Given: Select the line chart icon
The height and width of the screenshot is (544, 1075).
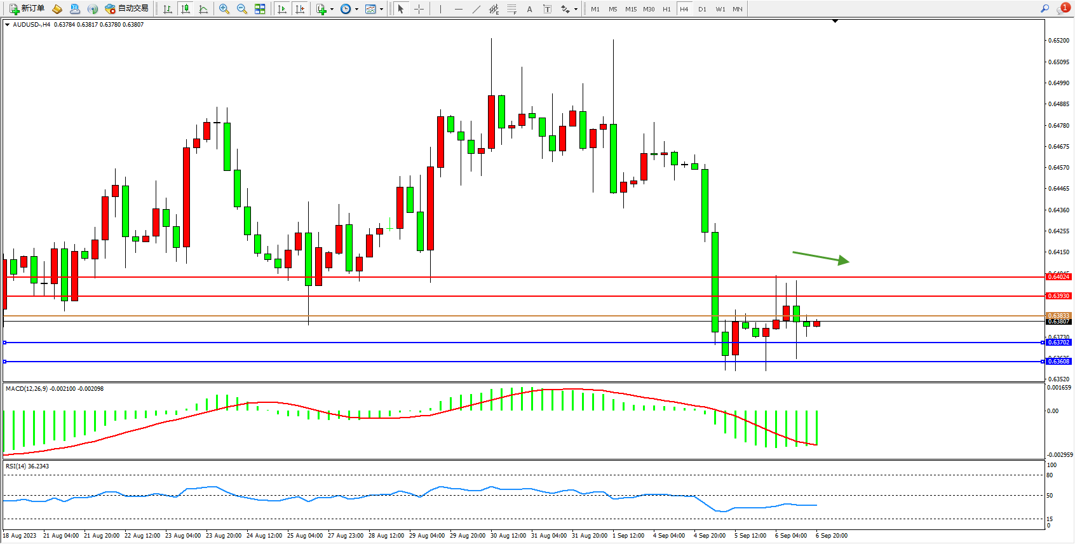Looking at the screenshot, I should pos(203,9).
